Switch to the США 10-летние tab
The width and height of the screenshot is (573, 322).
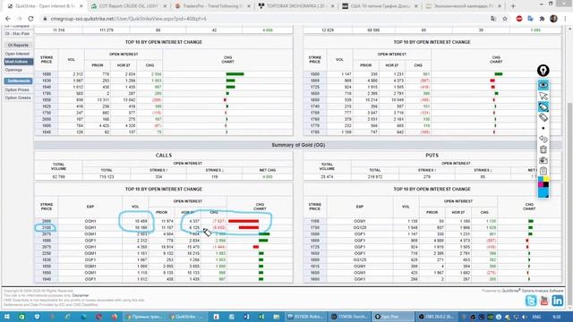[x=380, y=6]
